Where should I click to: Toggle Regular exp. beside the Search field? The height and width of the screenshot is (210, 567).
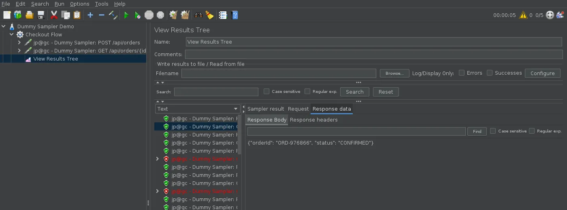click(307, 91)
